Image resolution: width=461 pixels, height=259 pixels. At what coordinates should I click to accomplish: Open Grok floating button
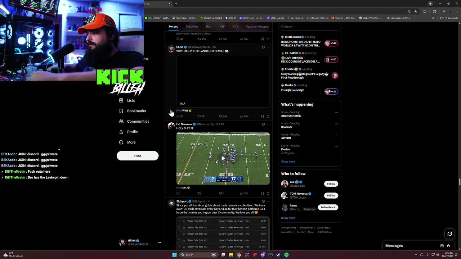450,234
